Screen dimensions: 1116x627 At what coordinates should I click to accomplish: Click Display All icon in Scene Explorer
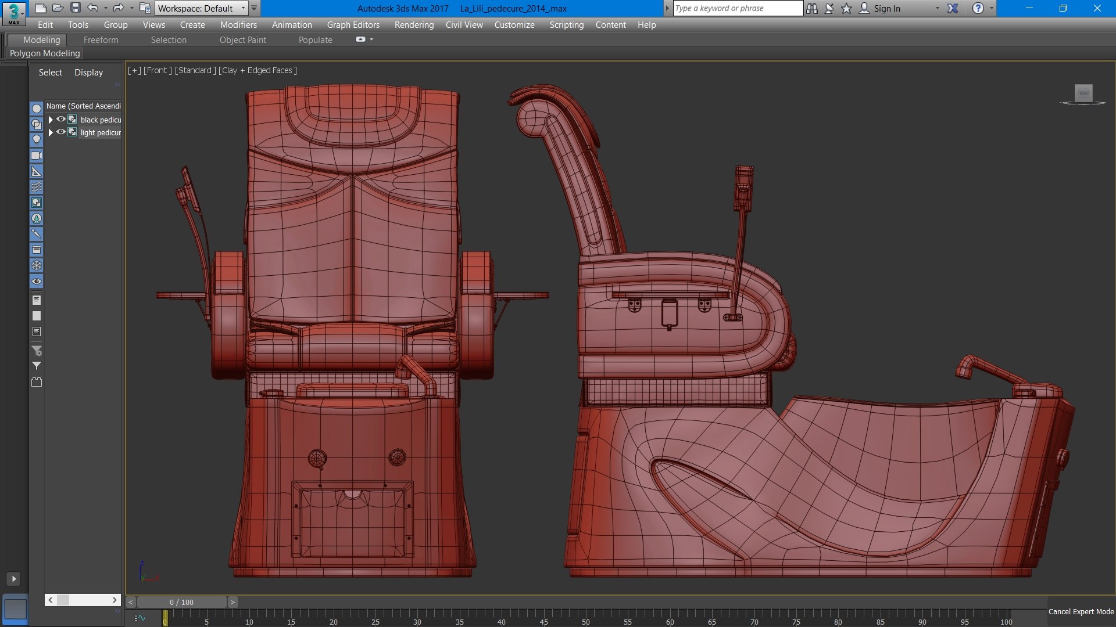pyautogui.click(x=36, y=300)
